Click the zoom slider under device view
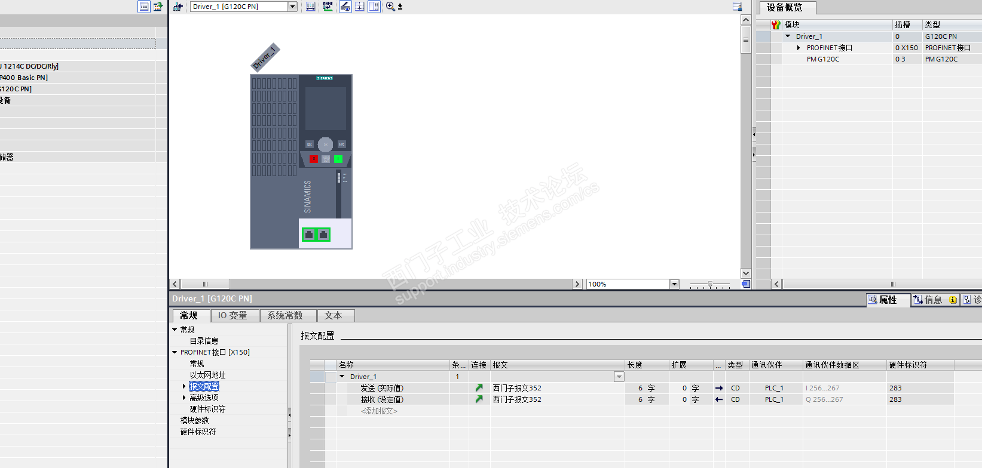The image size is (982, 468). click(x=710, y=285)
